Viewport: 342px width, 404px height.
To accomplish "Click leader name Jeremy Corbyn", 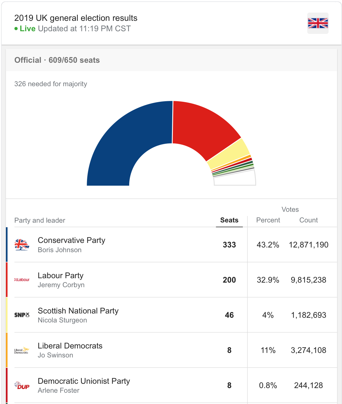I will (x=61, y=285).
